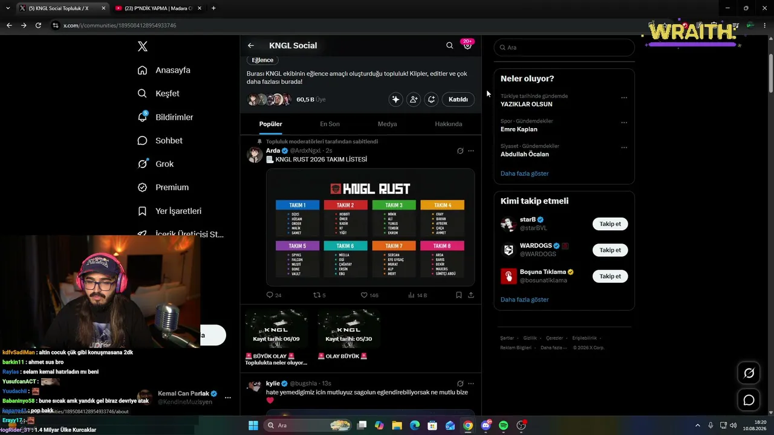The image size is (774, 435).
Task: Open a new Chrome tab
Action: coord(213,8)
